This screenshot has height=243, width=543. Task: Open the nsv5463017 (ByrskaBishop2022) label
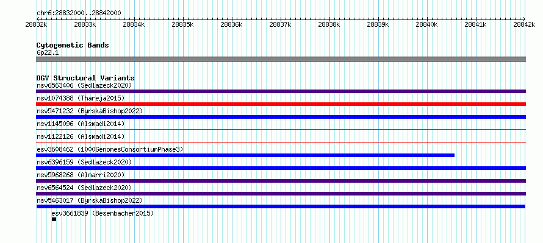90,200
